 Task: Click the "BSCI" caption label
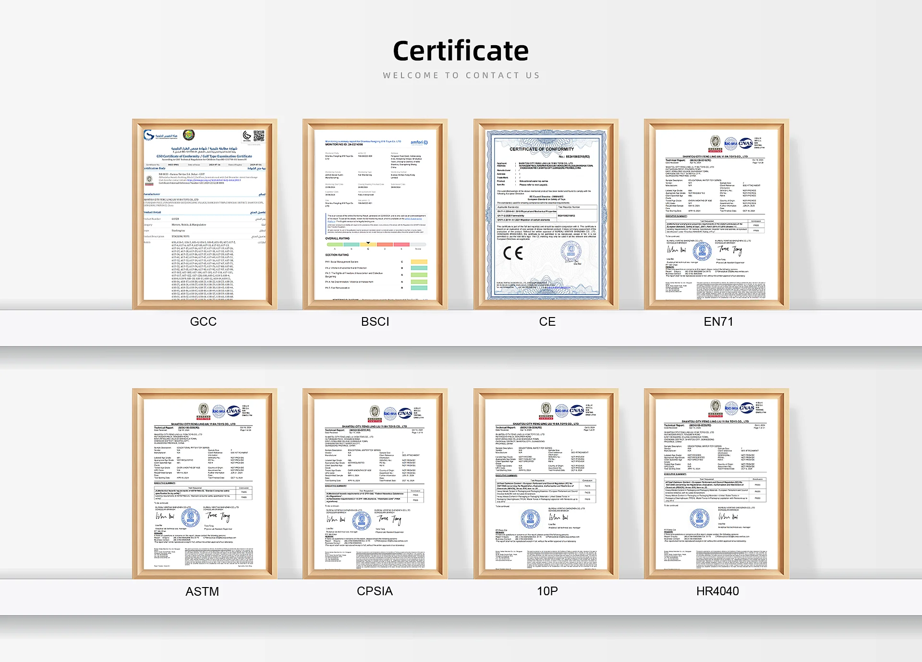[375, 321]
